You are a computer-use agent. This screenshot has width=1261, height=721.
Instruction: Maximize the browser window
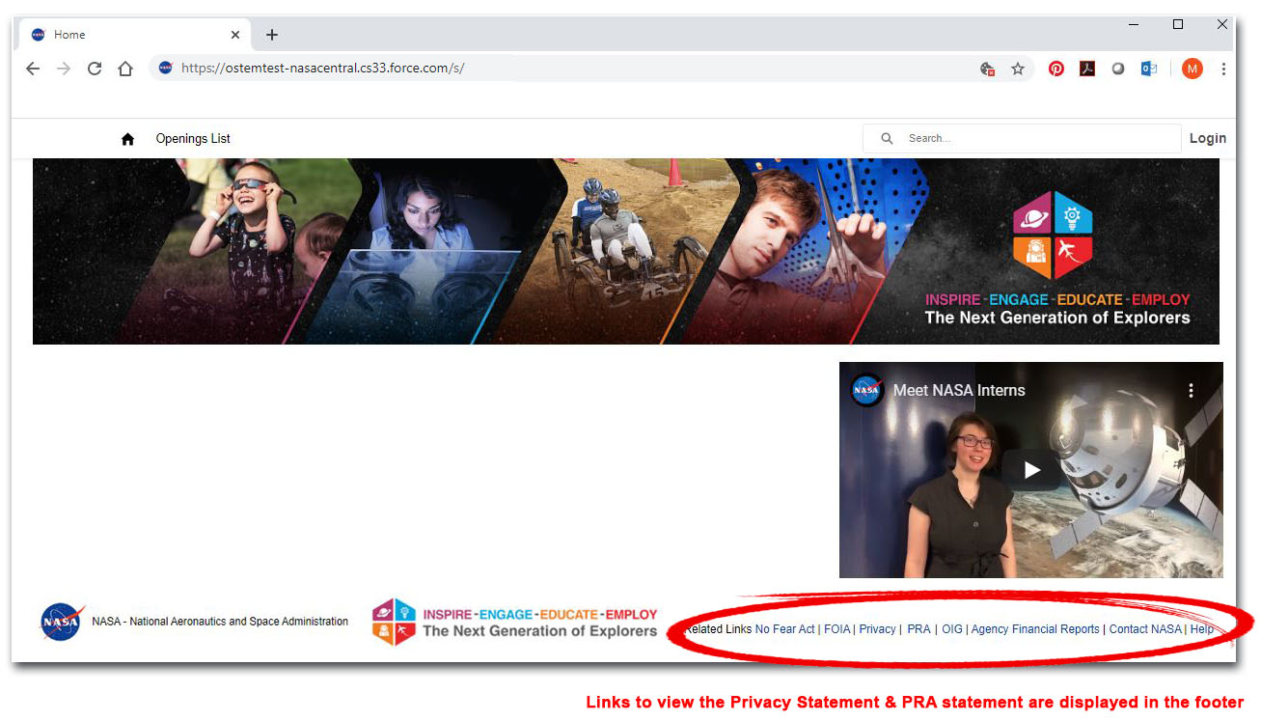pos(1178,25)
